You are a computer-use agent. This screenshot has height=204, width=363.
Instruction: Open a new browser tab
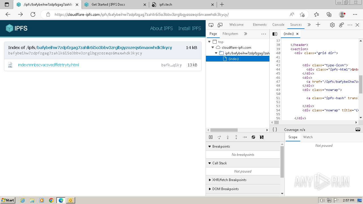(222, 5)
